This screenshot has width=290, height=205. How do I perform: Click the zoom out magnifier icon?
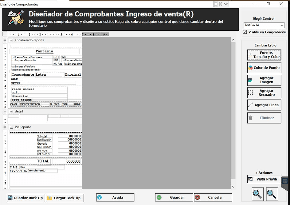point(272,194)
